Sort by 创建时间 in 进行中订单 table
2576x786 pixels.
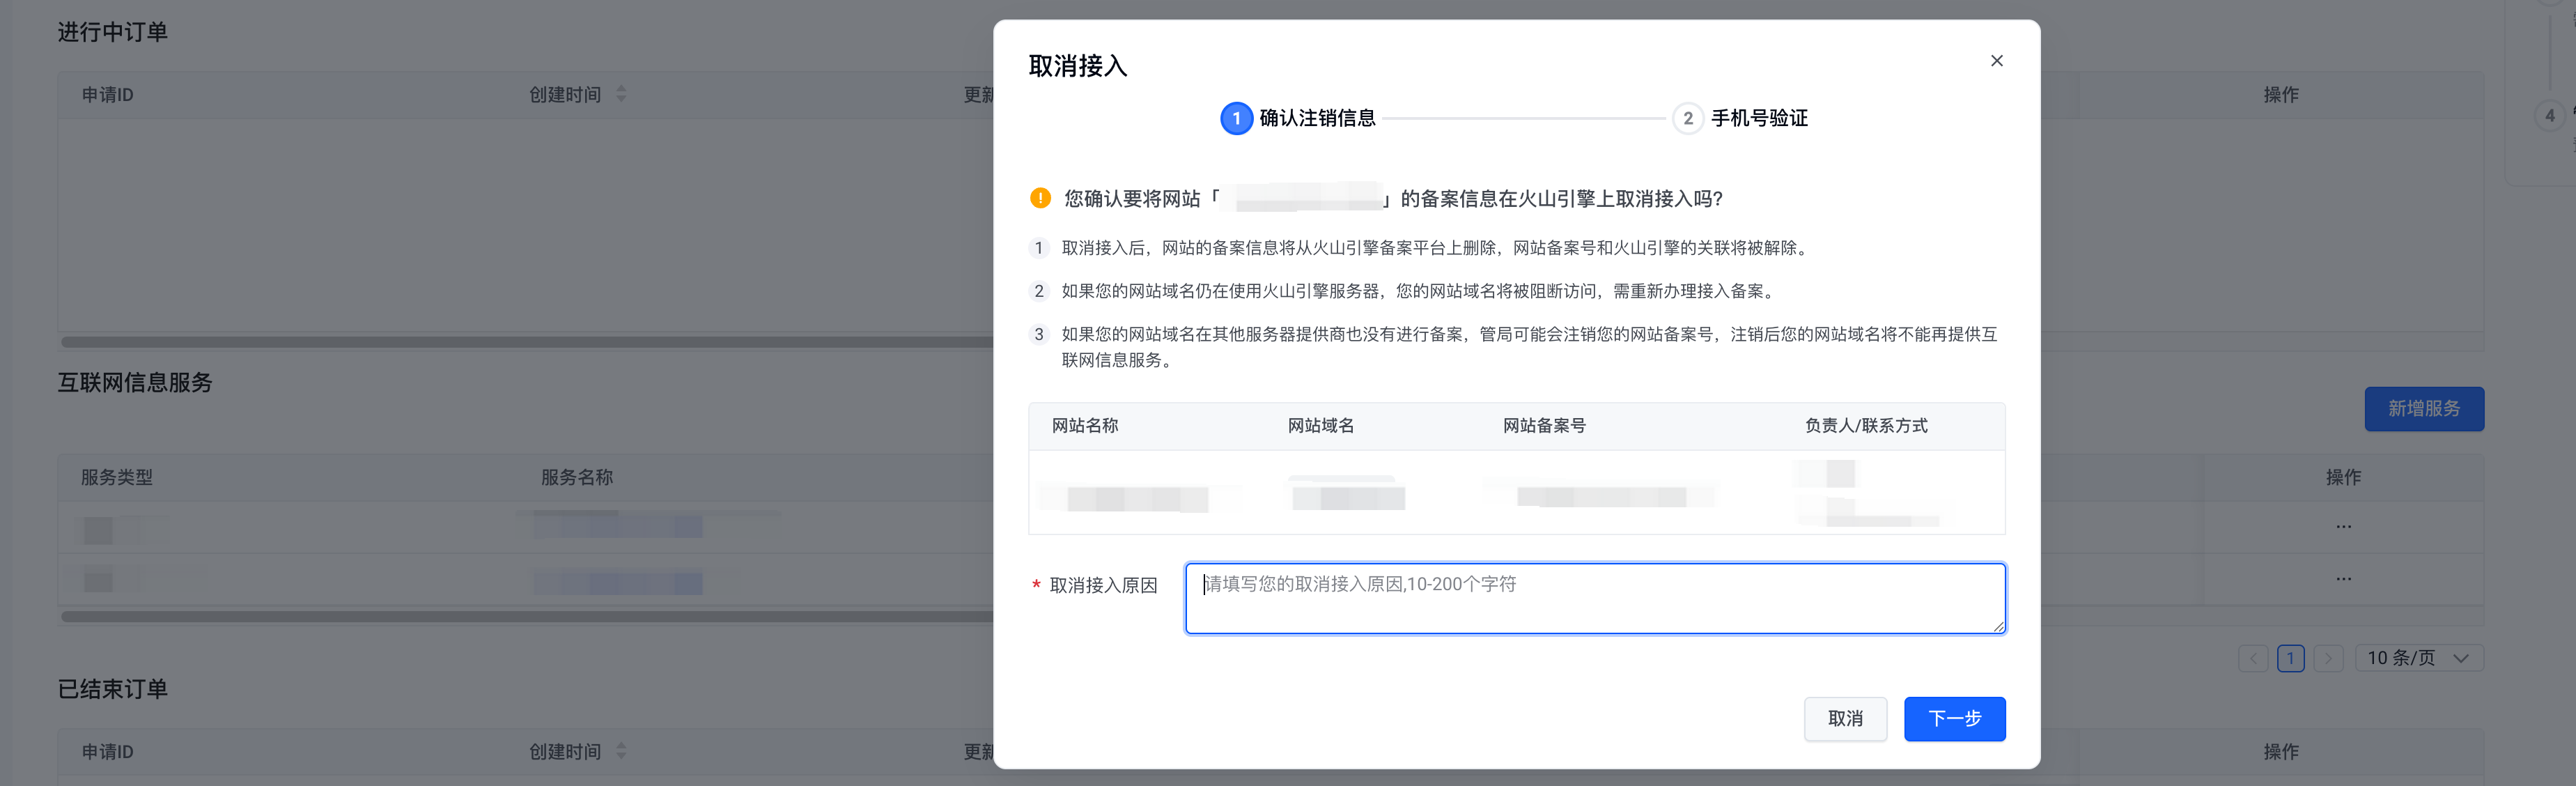[621, 94]
